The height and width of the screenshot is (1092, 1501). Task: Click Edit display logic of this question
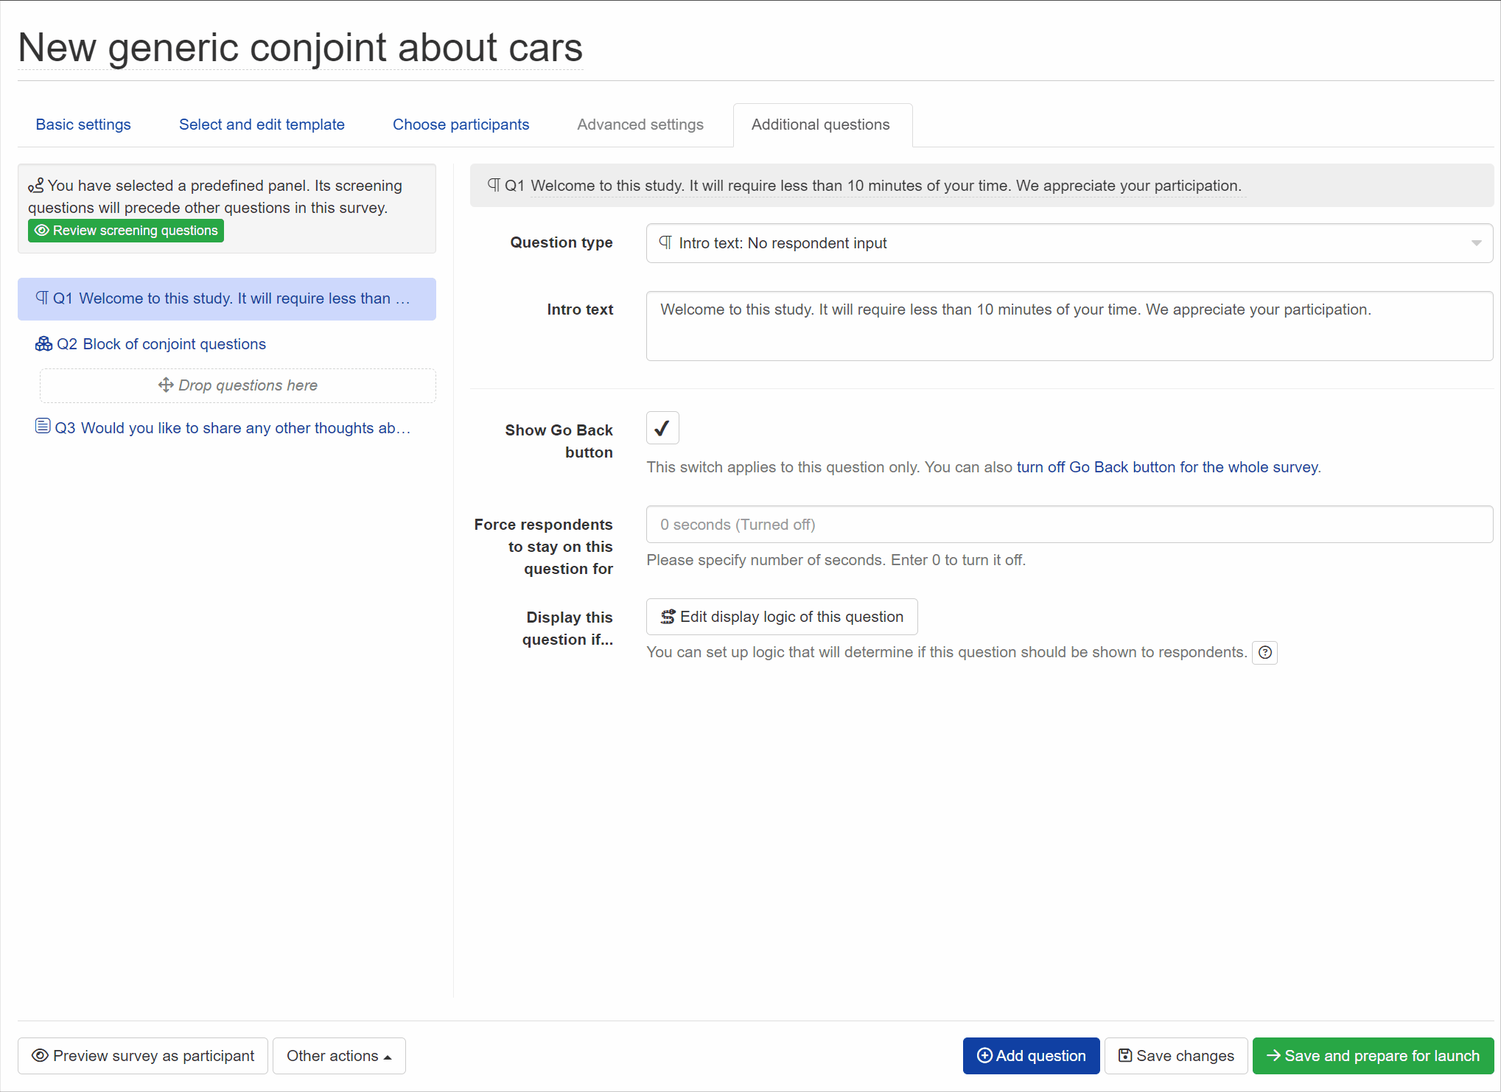pyautogui.click(x=782, y=617)
